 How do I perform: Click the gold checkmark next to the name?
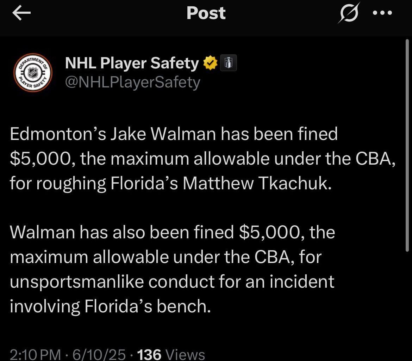click(210, 63)
